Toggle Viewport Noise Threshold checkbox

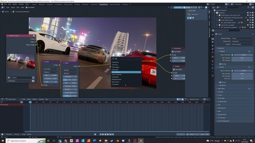[x=232, y=55]
